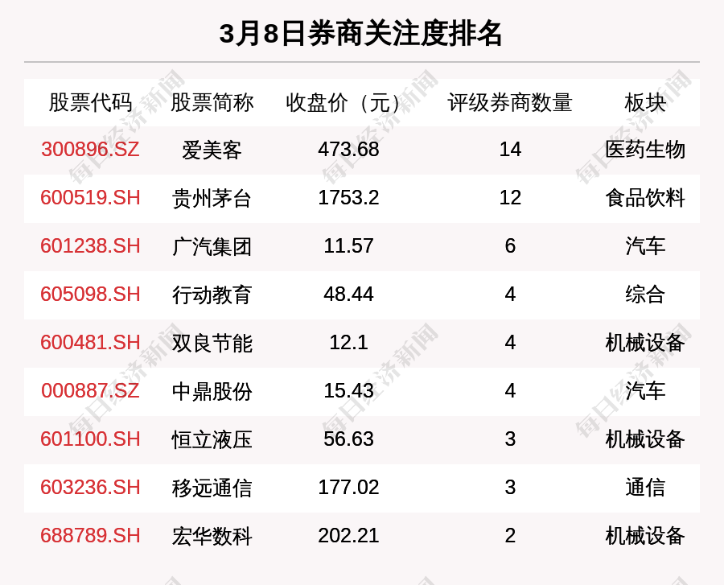The height and width of the screenshot is (585, 724).
Task: Click broker count 6 for 广汽集团
Action: 510,245
